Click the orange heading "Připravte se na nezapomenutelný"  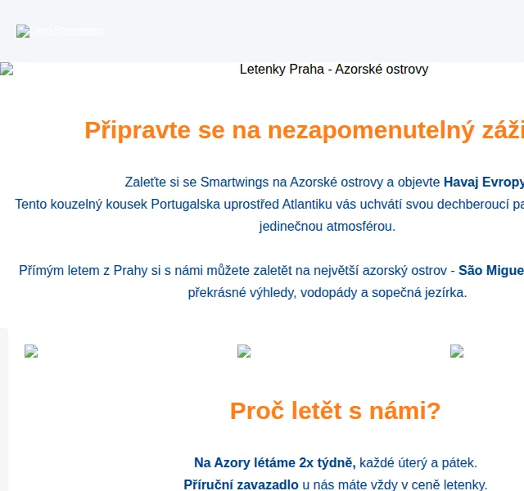(279, 130)
